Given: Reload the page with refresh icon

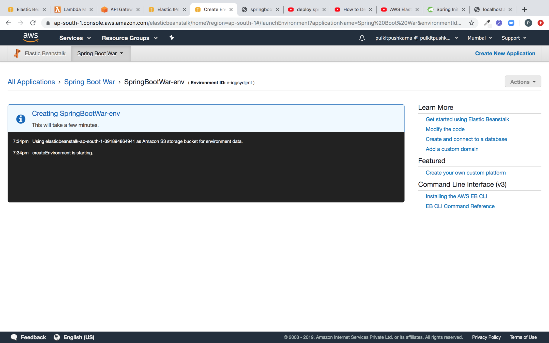Looking at the screenshot, I should [33, 23].
